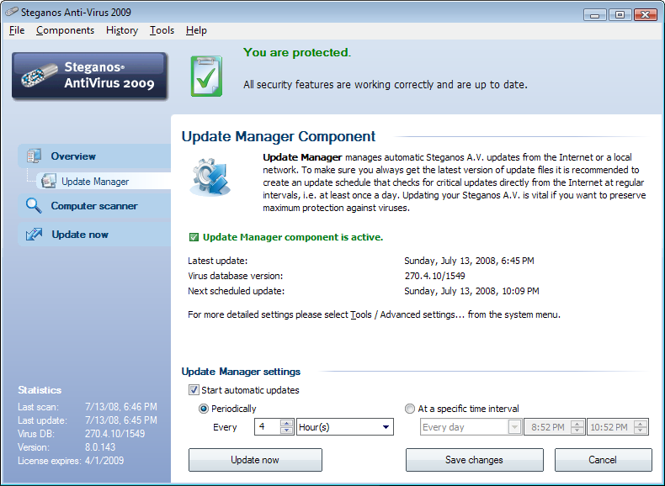This screenshot has width=665, height=486.
Task: Click the Update now sidebar arrow icon
Action: point(34,235)
